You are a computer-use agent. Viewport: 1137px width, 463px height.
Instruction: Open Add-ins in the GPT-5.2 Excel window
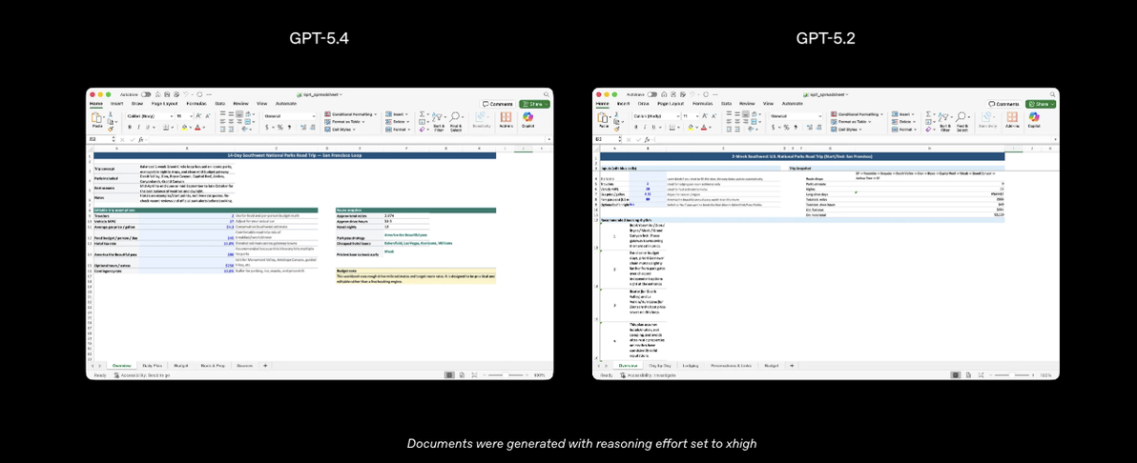coord(1011,117)
